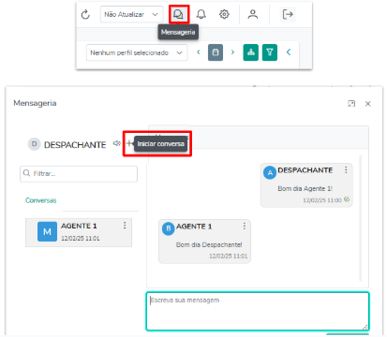Screen dimensions: 387x337
Task: Click the green filter funnel button
Action: (x=270, y=52)
